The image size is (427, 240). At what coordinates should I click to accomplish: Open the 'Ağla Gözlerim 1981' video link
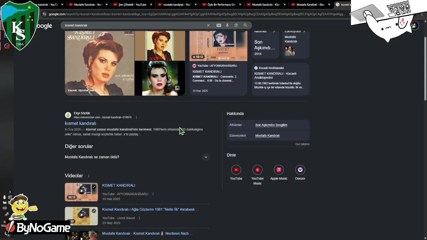[150, 209]
